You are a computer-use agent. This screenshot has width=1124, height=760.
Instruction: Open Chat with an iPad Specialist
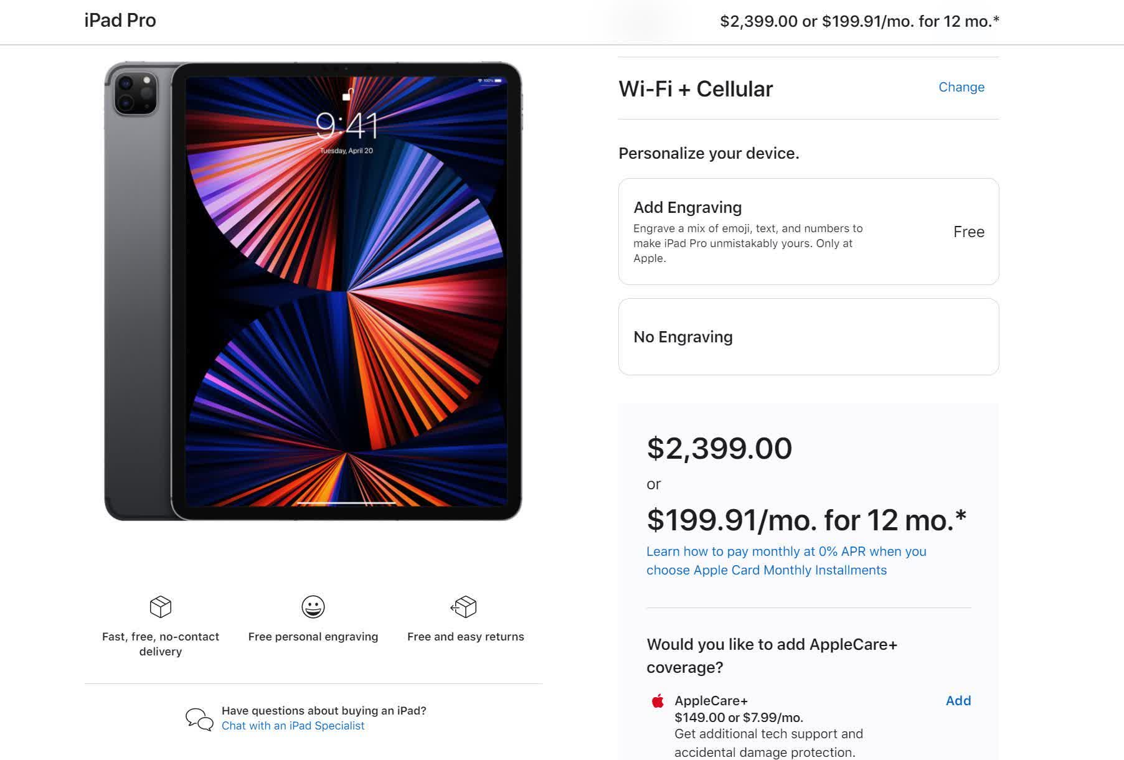click(293, 726)
